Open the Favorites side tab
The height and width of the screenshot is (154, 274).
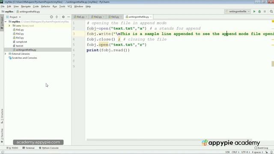pos(2,136)
